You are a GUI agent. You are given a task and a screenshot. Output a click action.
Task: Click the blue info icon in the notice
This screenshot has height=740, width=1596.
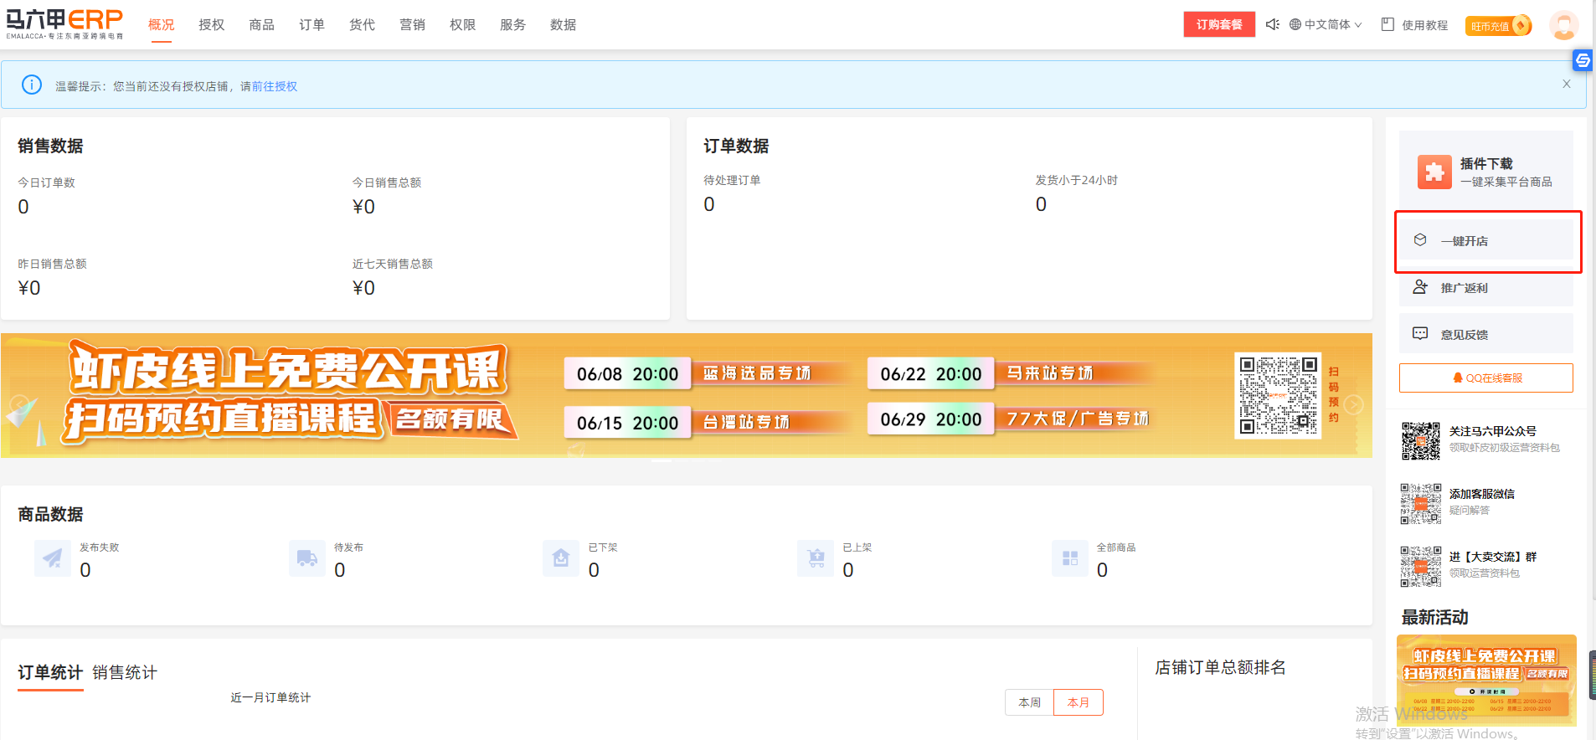32,85
